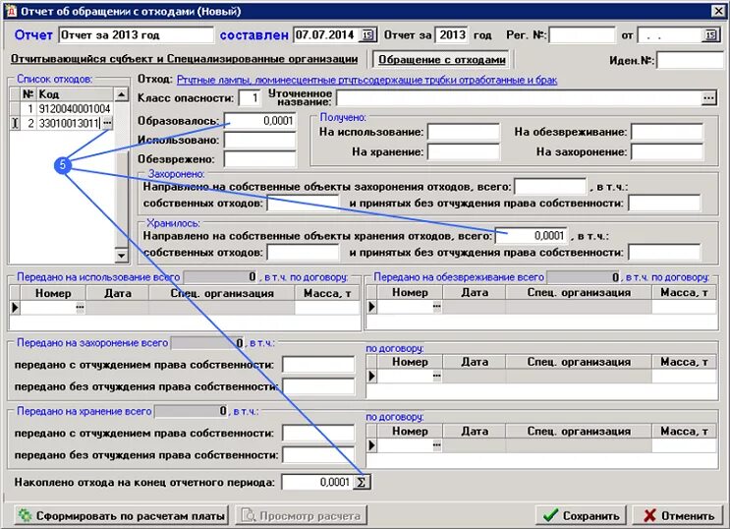Click 'Обезврежено' input field
Viewport: 730px width, 529px height.
[259, 159]
